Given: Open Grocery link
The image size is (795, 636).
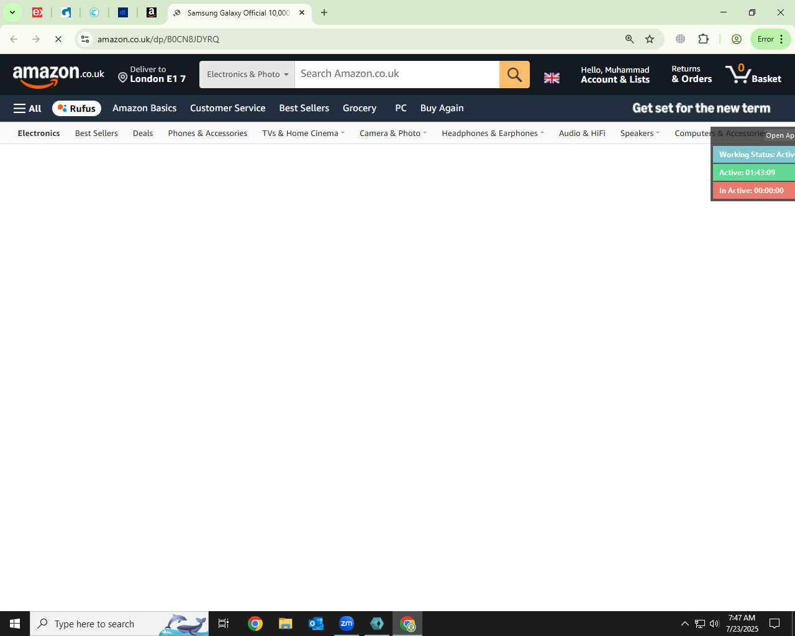Looking at the screenshot, I should (x=359, y=108).
